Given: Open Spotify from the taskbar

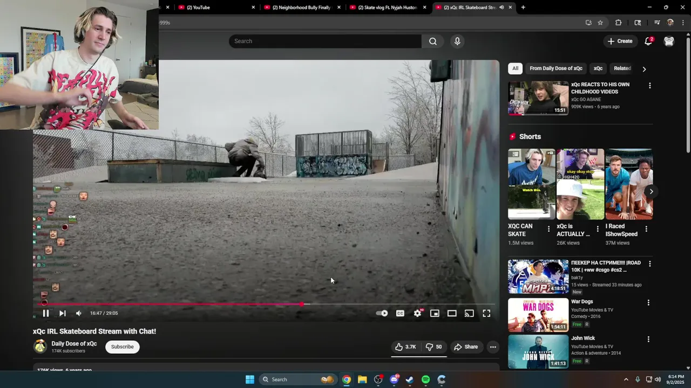Looking at the screenshot, I should [425, 379].
